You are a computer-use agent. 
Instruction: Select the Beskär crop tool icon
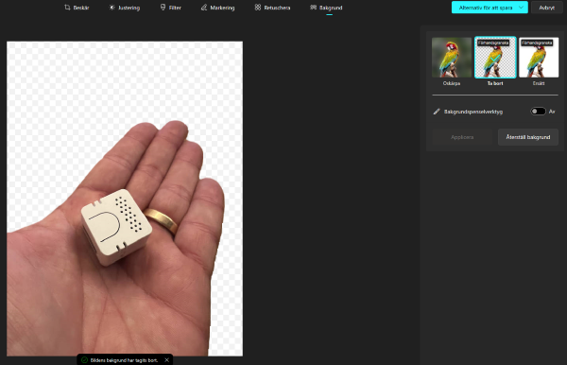click(x=67, y=8)
